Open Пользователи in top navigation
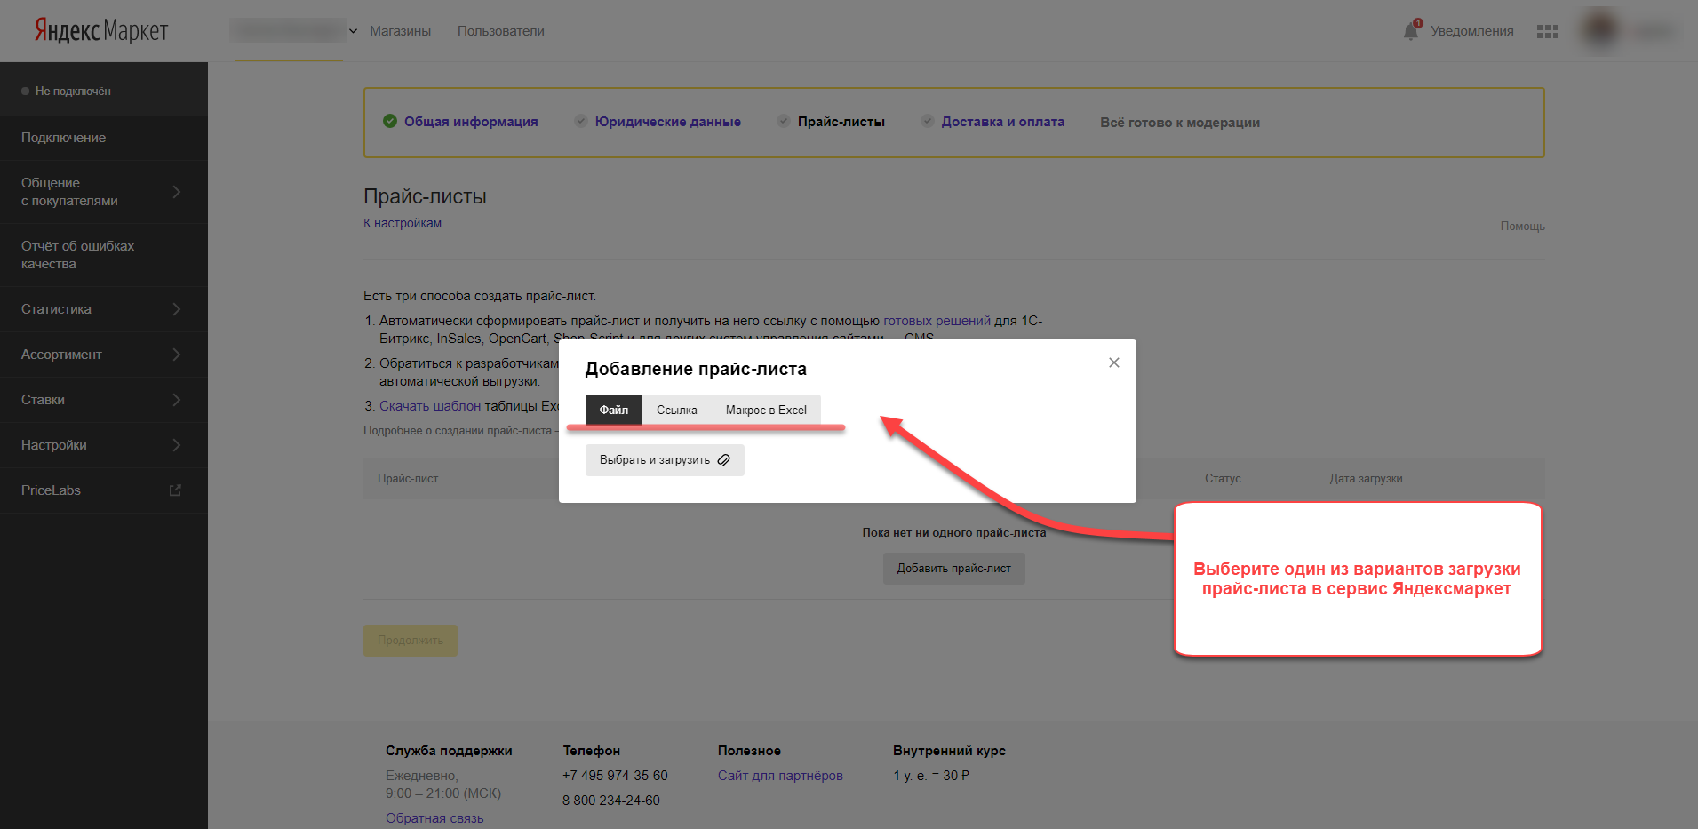Image resolution: width=1698 pixels, height=829 pixels. click(x=501, y=31)
